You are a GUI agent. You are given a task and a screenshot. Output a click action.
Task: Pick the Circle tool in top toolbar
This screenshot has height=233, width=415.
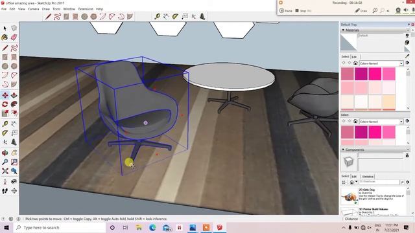(x=84, y=17)
